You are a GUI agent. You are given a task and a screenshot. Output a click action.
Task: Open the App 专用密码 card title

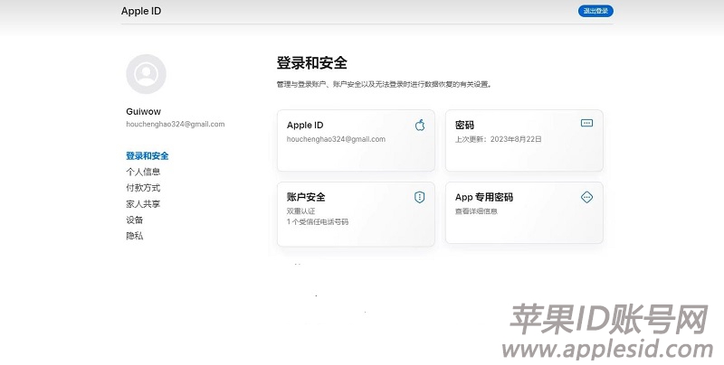(x=484, y=197)
